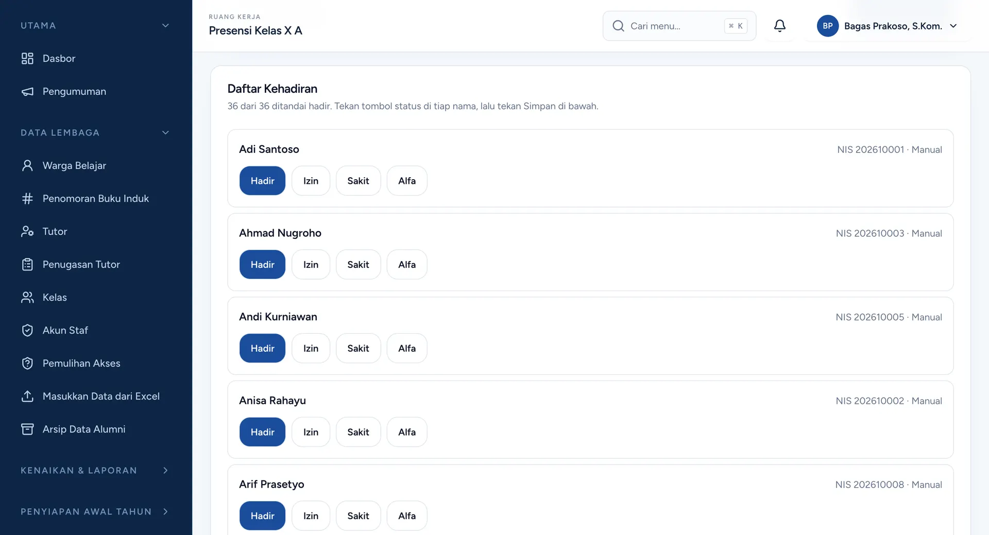Set Ahmad Nugroho status to Sakit
989x535 pixels.
[x=358, y=265]
